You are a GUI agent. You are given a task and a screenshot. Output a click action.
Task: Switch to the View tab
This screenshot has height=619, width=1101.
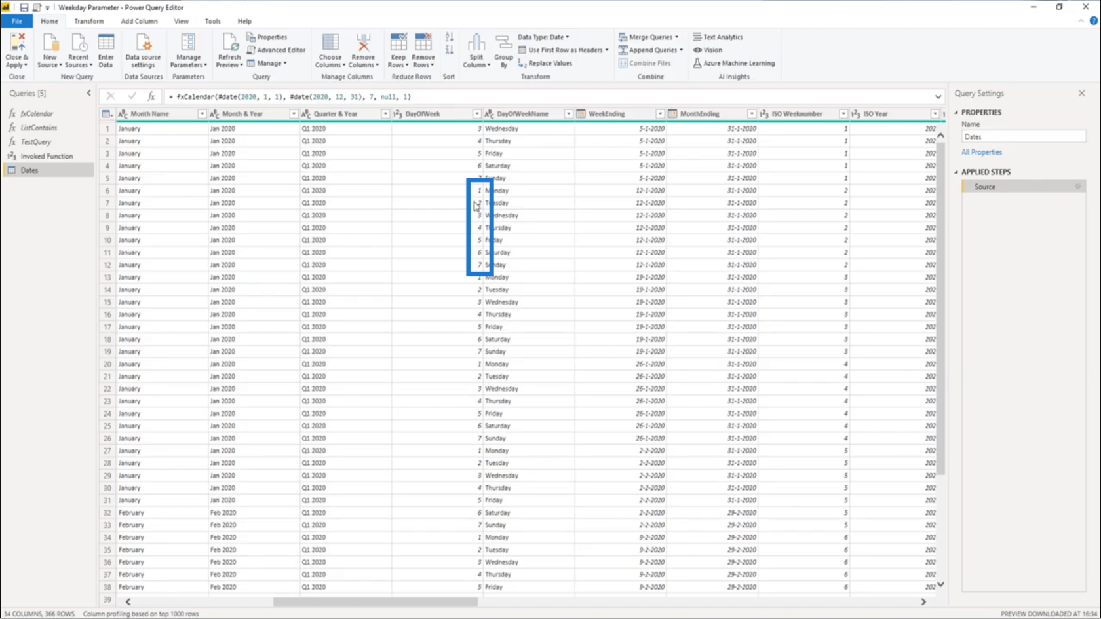point(181,21)
